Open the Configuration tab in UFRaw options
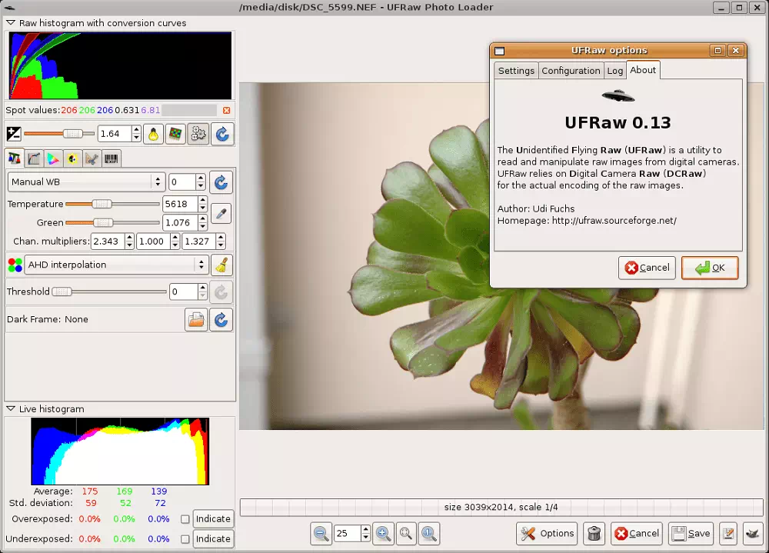The image size is (769, 553). point(571,71)
